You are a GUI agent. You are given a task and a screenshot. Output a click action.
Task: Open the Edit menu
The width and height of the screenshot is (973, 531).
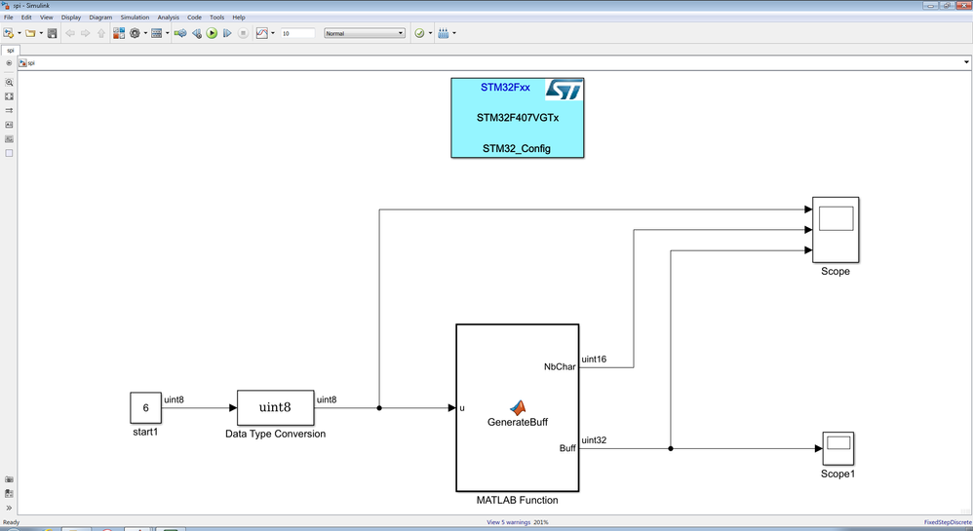click(x=26, y=18)
